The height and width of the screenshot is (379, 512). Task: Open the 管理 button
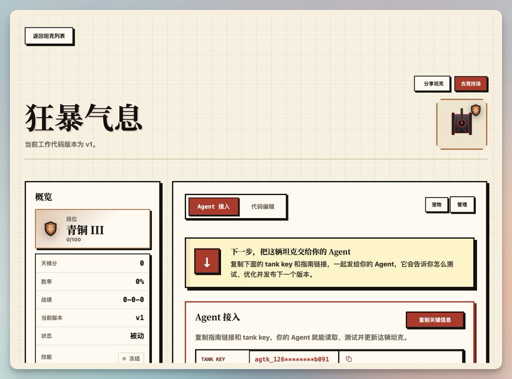(462, 204)
